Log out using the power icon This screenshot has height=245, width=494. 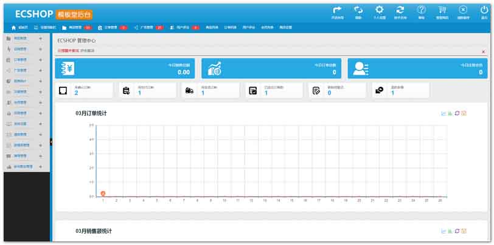pos(484,10)
